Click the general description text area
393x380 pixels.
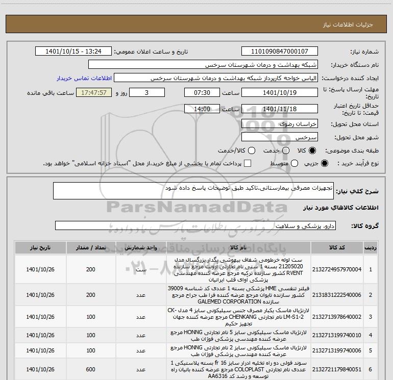(x=193, y=191)
